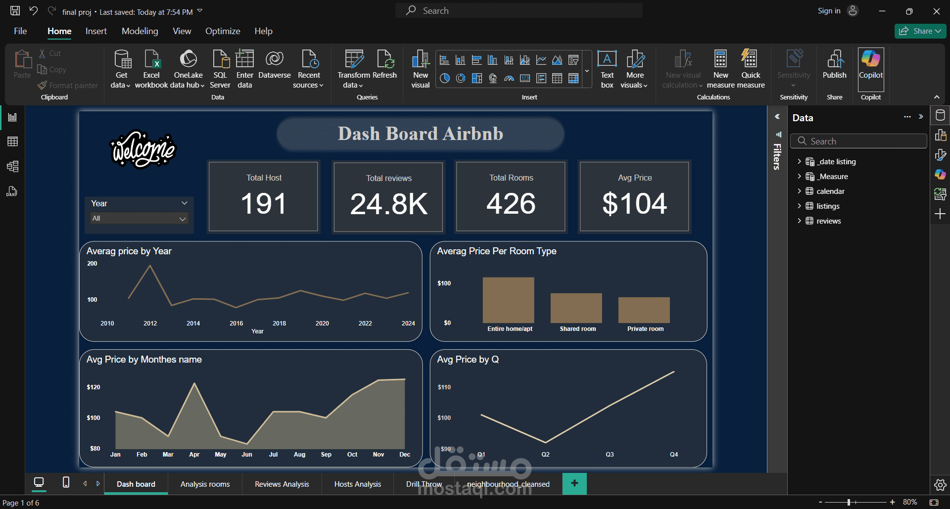Expand the Filters pane
This screenshot has width=950, height=509.
(x=777, y=117)
